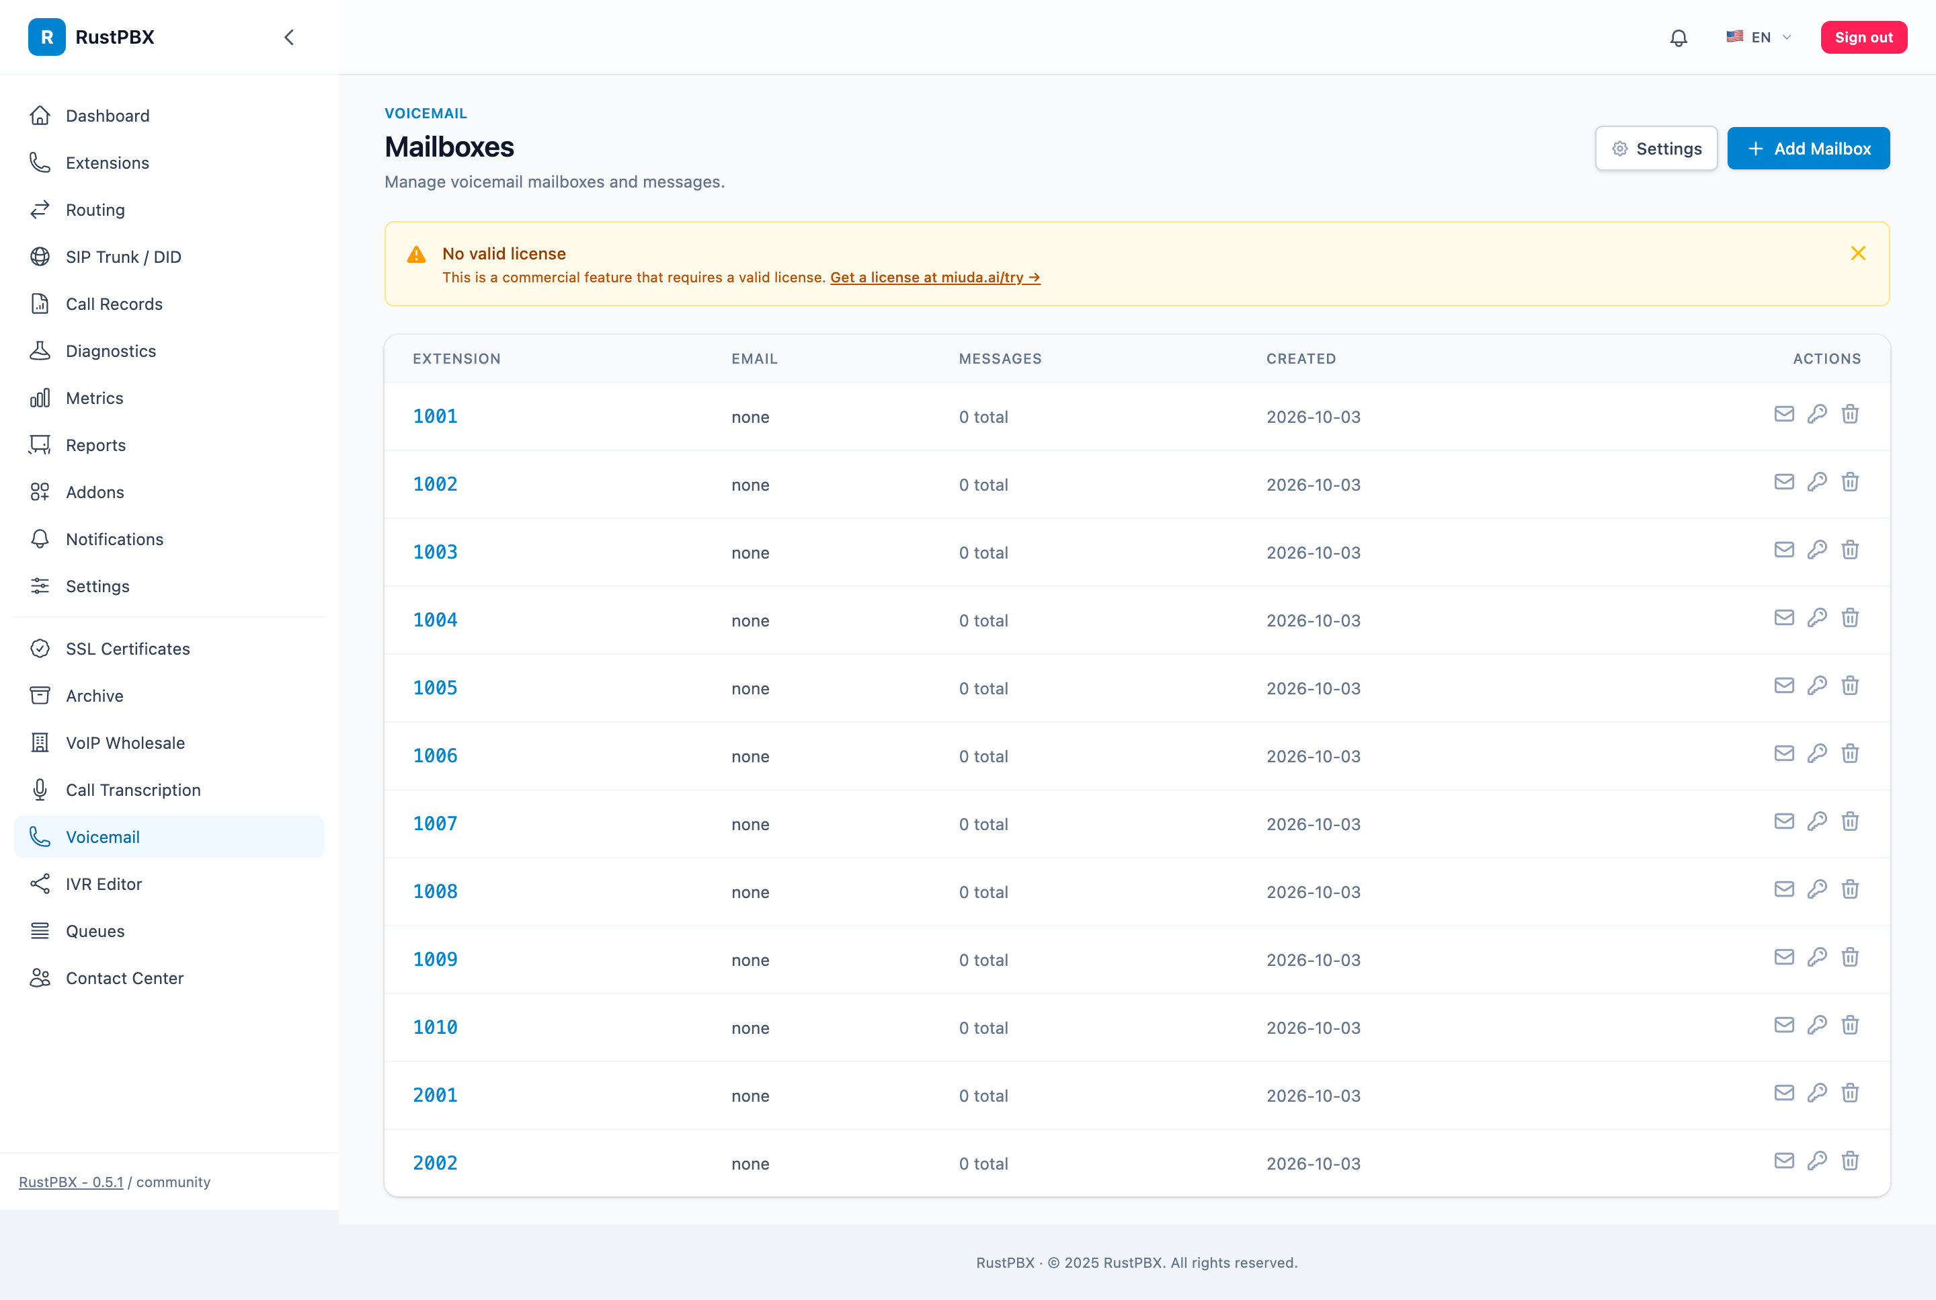This screenshot has height=1300, width=1936.
Task: Click the key icon for mailbox 1004
Action: (x=1816, y=618)
